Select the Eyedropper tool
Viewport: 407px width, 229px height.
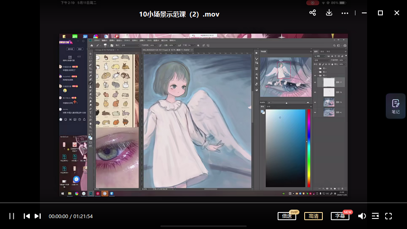(90, 76)
